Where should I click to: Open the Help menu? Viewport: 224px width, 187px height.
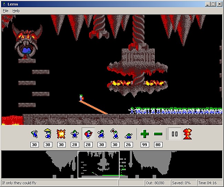tap(16, 11)
